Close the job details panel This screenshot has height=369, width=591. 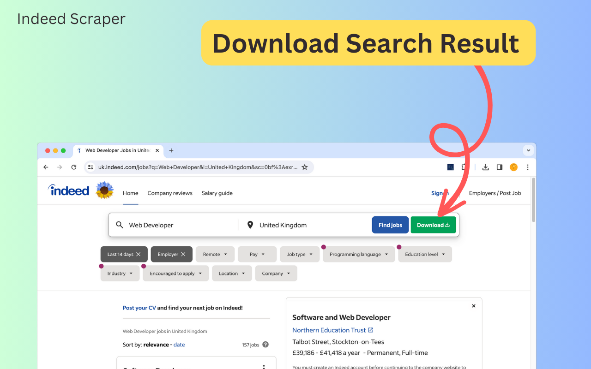point(473,306)
